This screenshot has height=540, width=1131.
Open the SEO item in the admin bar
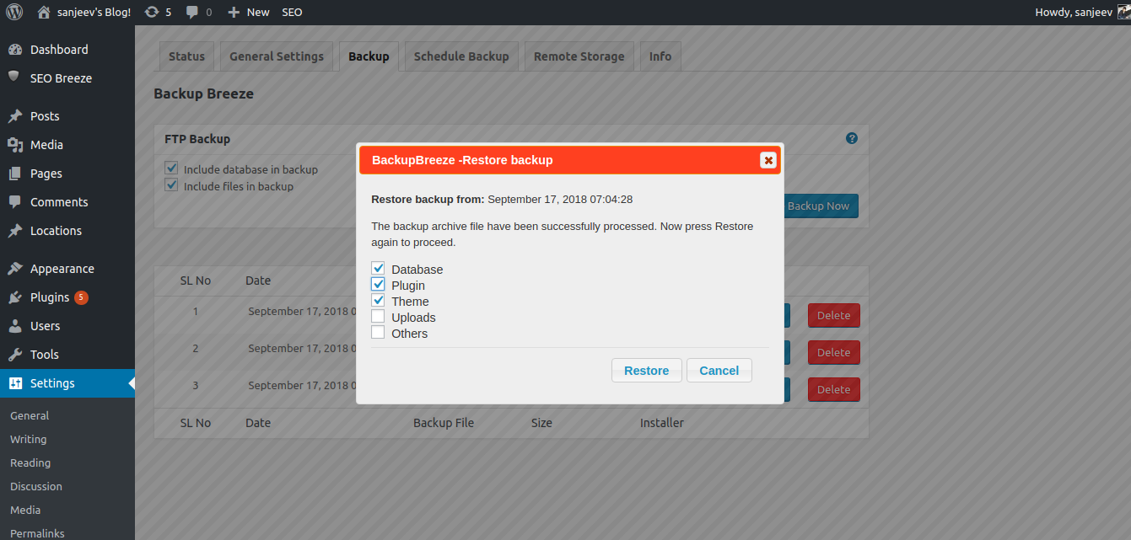point(292,12)
